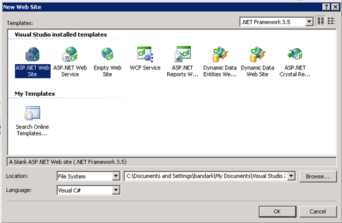The image size is (342, 223).
Task: Select the ASP.NET Web Site template icon
Action: (33, 55)
